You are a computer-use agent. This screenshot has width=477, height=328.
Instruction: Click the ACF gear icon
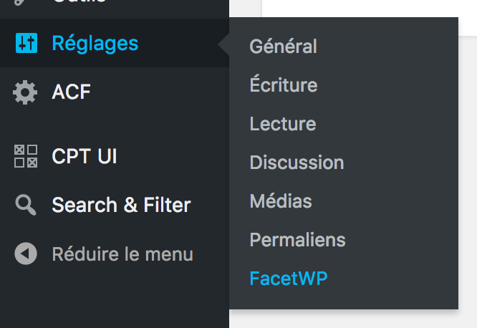[x=26, y=92]
